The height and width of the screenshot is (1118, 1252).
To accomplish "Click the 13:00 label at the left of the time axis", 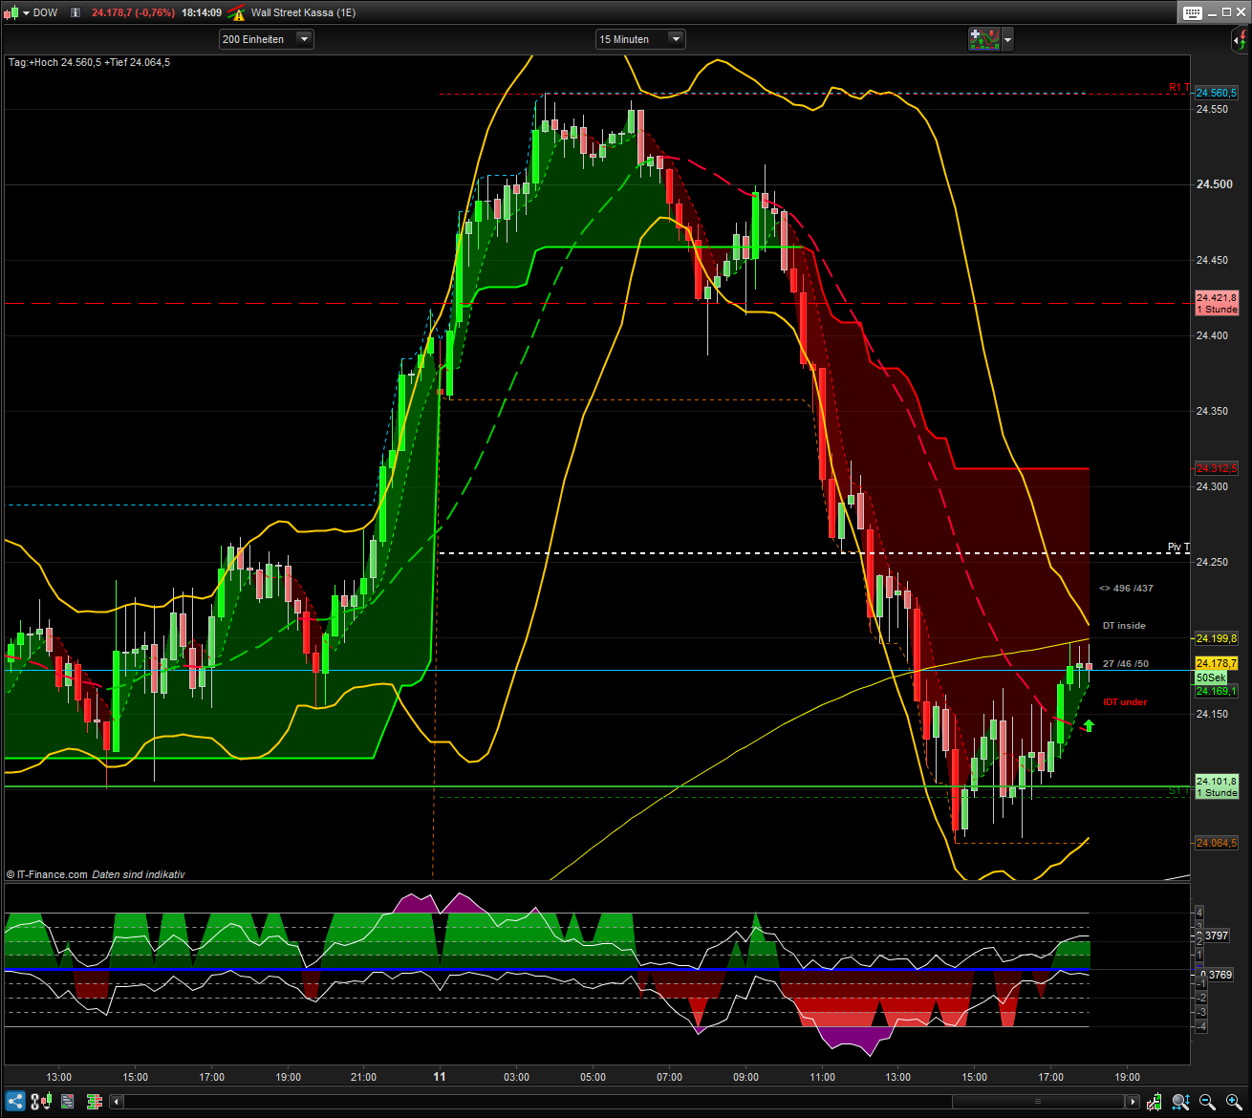I will pyautogui.click(x=59, y=1077).
